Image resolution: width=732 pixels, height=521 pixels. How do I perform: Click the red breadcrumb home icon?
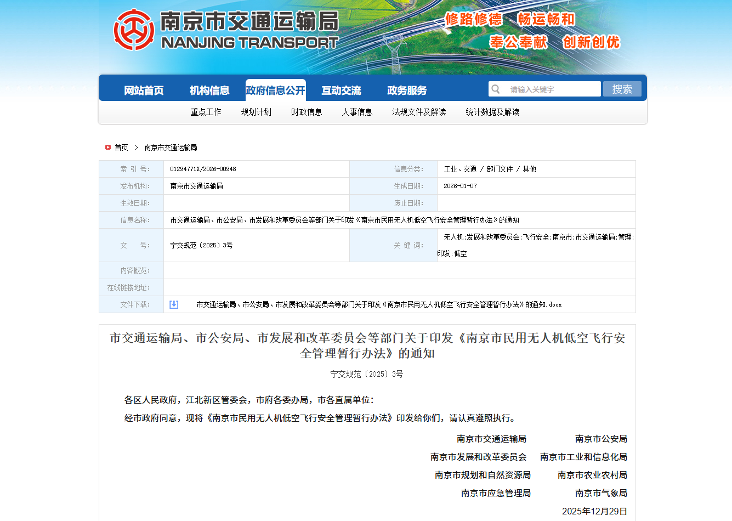[x=108, y=148]
